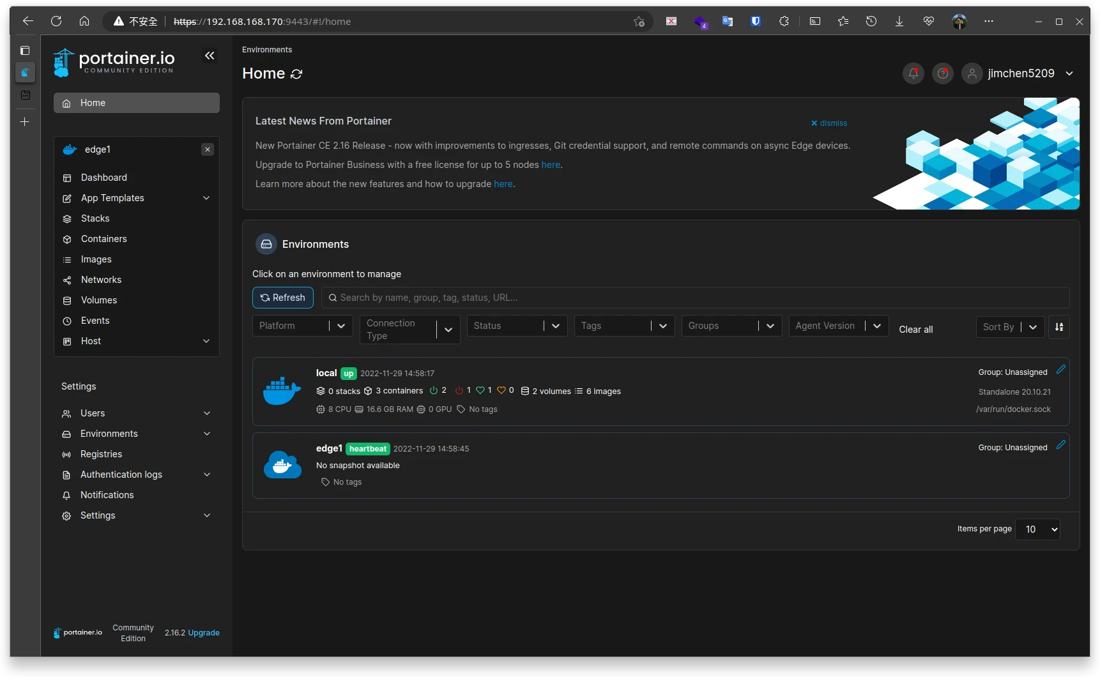Open the browser downloads icon

click(899, 21)
